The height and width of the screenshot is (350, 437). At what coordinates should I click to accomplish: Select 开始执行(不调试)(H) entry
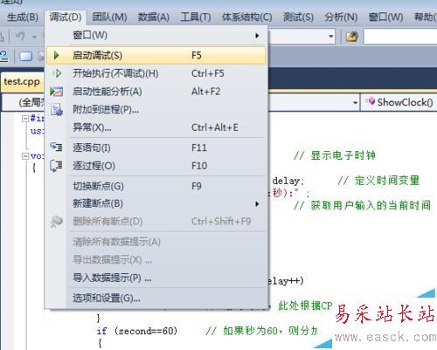pyautogui.click(x=156, y=73)
